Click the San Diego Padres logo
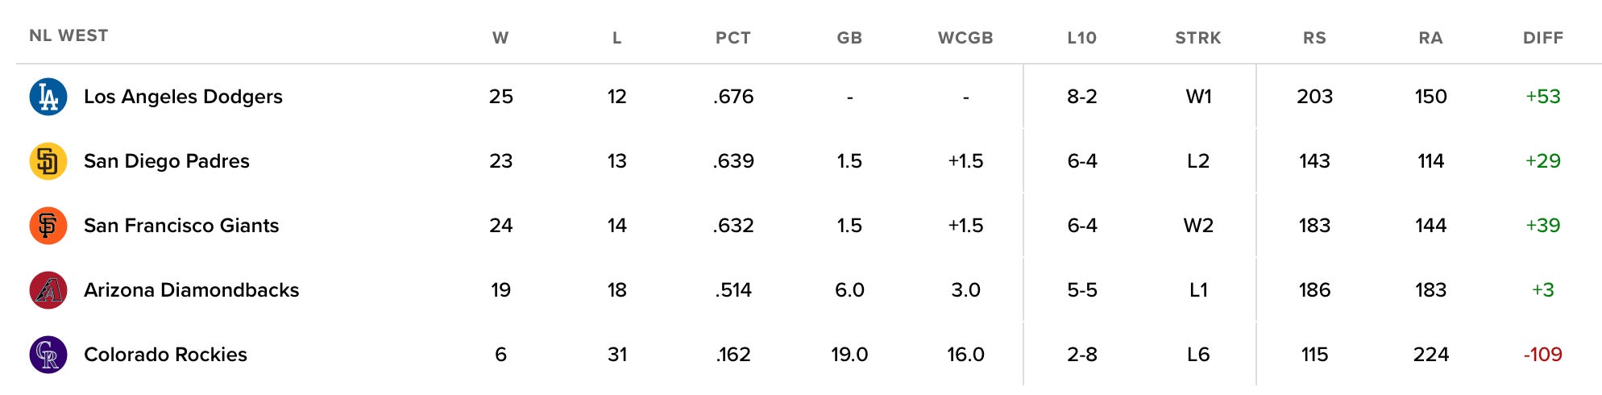This screenshot has height=395, width=1602. [x=48, y=161]
